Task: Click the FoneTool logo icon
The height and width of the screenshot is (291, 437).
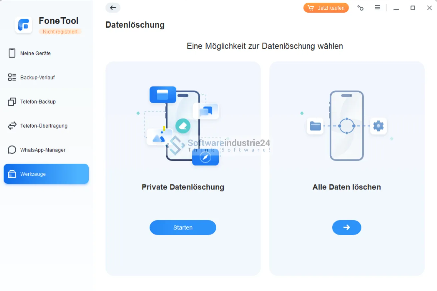Action: (x=24, y=25)
